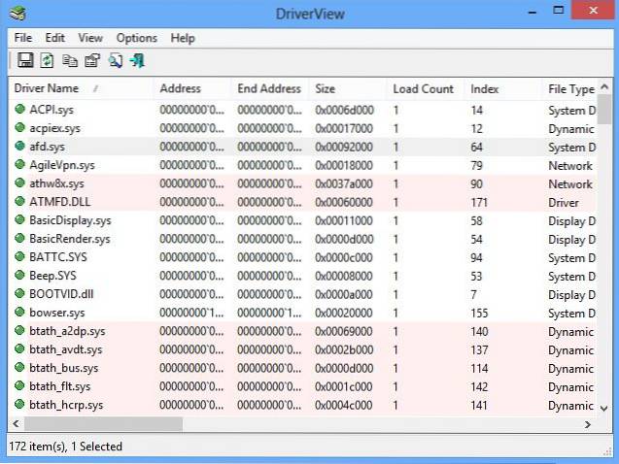Open the Help menu
Screen dimensions: 619x464
[x=183, y=38]
